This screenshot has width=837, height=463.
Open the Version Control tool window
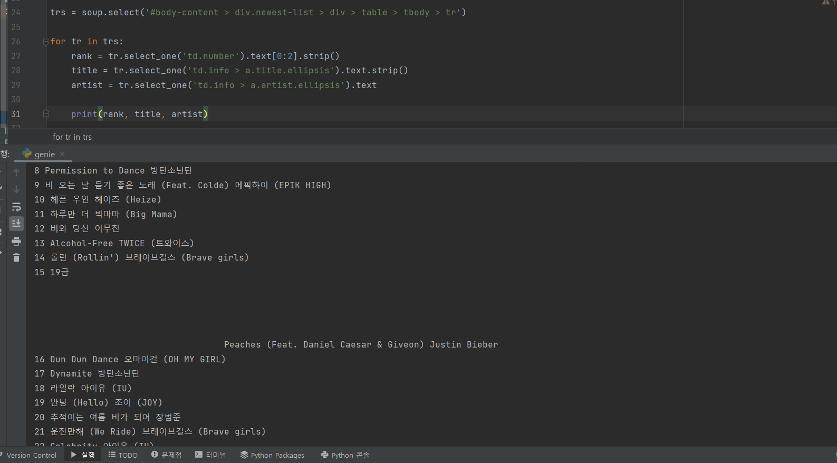[x=31, y=455]
